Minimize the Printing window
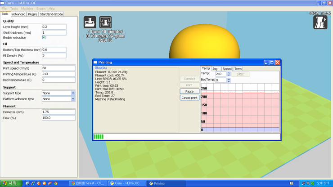333x187 pixels. (x=266, y=62)
